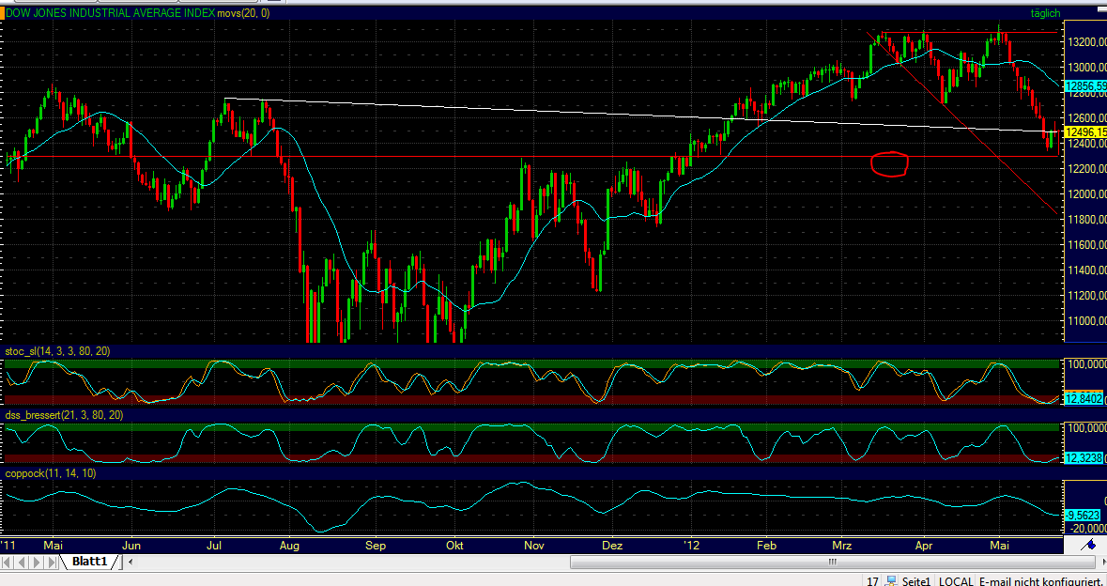Viewport: 1107px width, 586px height.
Task: Click the '12 year label on time axis
Action: [694, 546]
